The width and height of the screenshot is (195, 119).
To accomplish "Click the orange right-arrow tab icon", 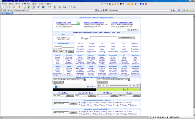I will pos(132,4).
